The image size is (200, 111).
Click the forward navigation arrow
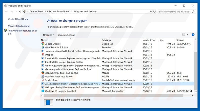pyautogui.click(x=12, y=12)
